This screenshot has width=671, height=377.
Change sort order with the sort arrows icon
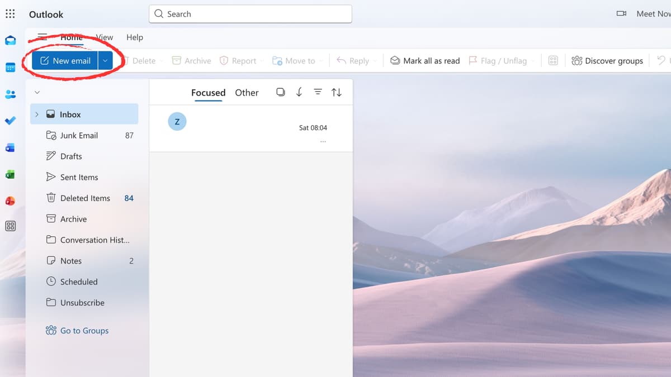click(337, 92)
